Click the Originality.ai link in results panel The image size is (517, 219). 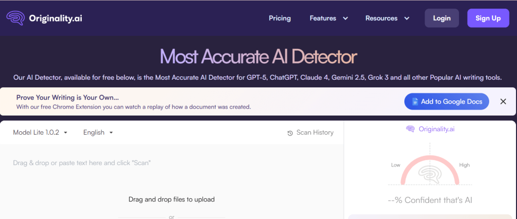coord(436,129)
